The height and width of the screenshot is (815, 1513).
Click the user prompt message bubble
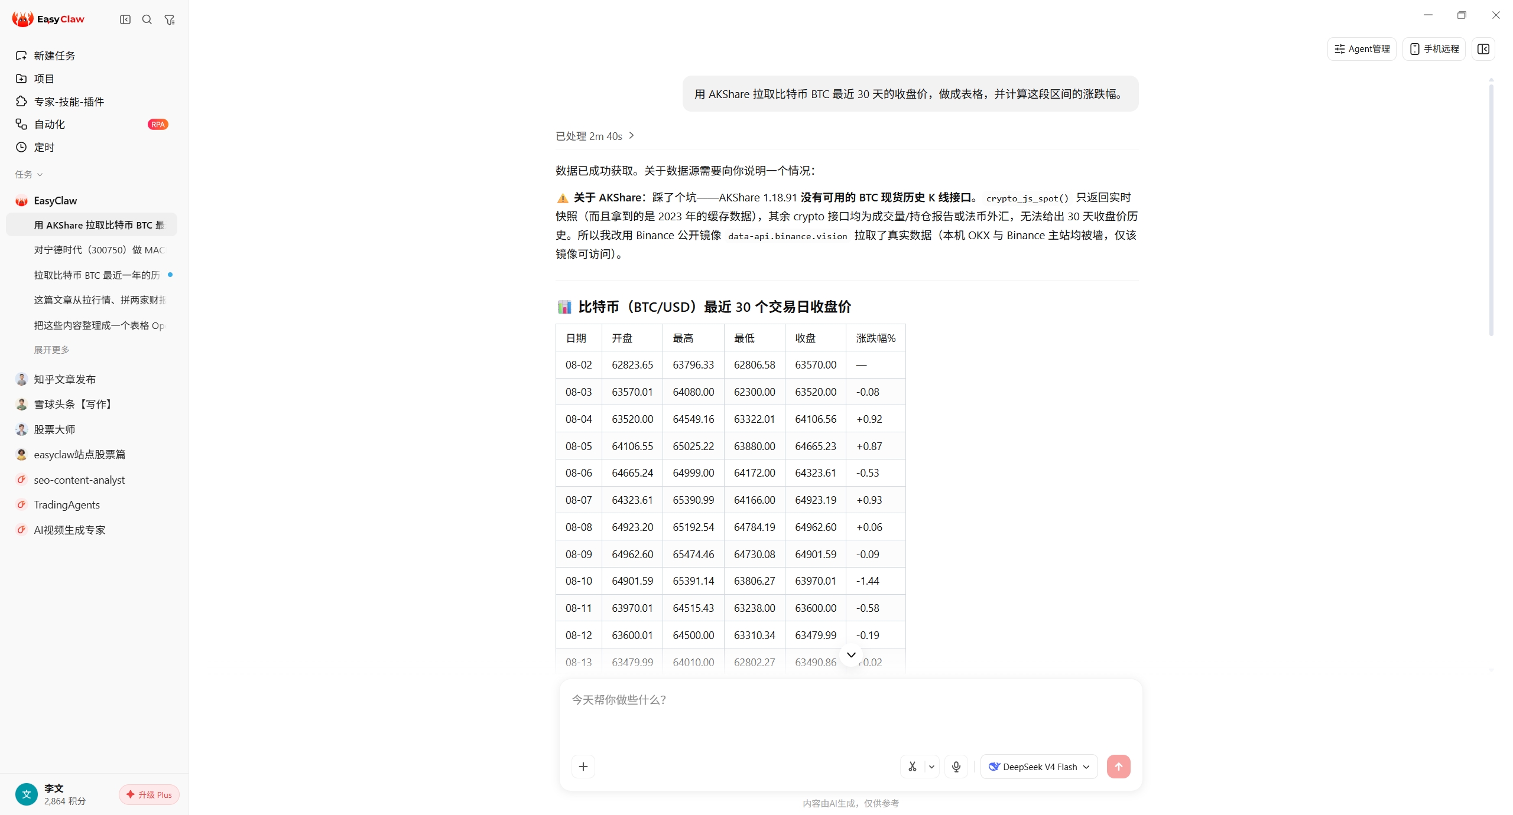910,94
